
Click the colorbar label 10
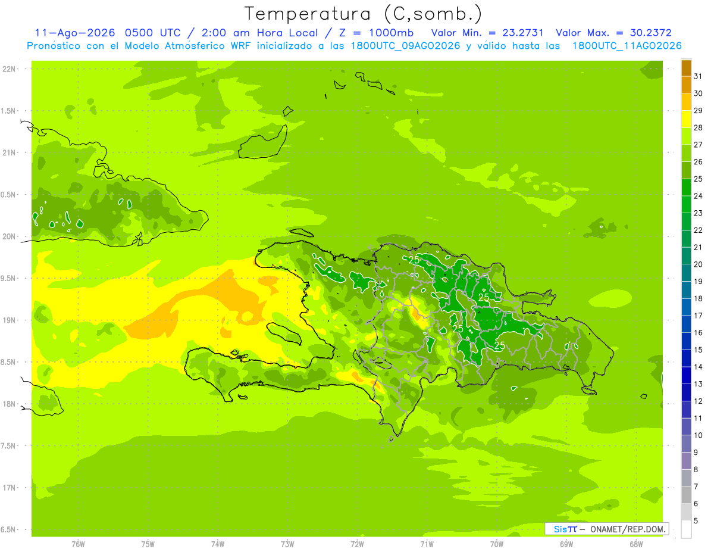pos(698,435)
